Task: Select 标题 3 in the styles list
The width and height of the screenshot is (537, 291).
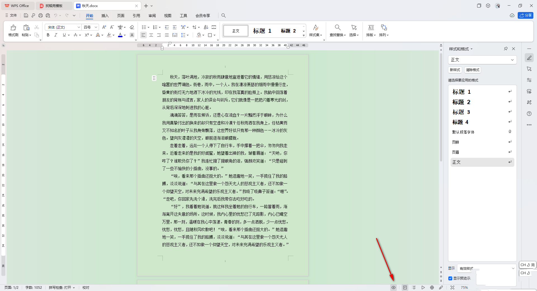Action: tap(482, 112)
